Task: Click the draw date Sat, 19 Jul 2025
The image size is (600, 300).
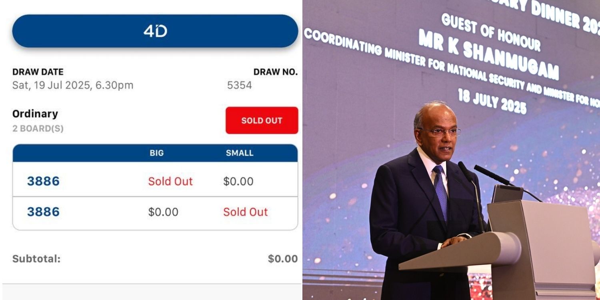Action: (73, 85)
